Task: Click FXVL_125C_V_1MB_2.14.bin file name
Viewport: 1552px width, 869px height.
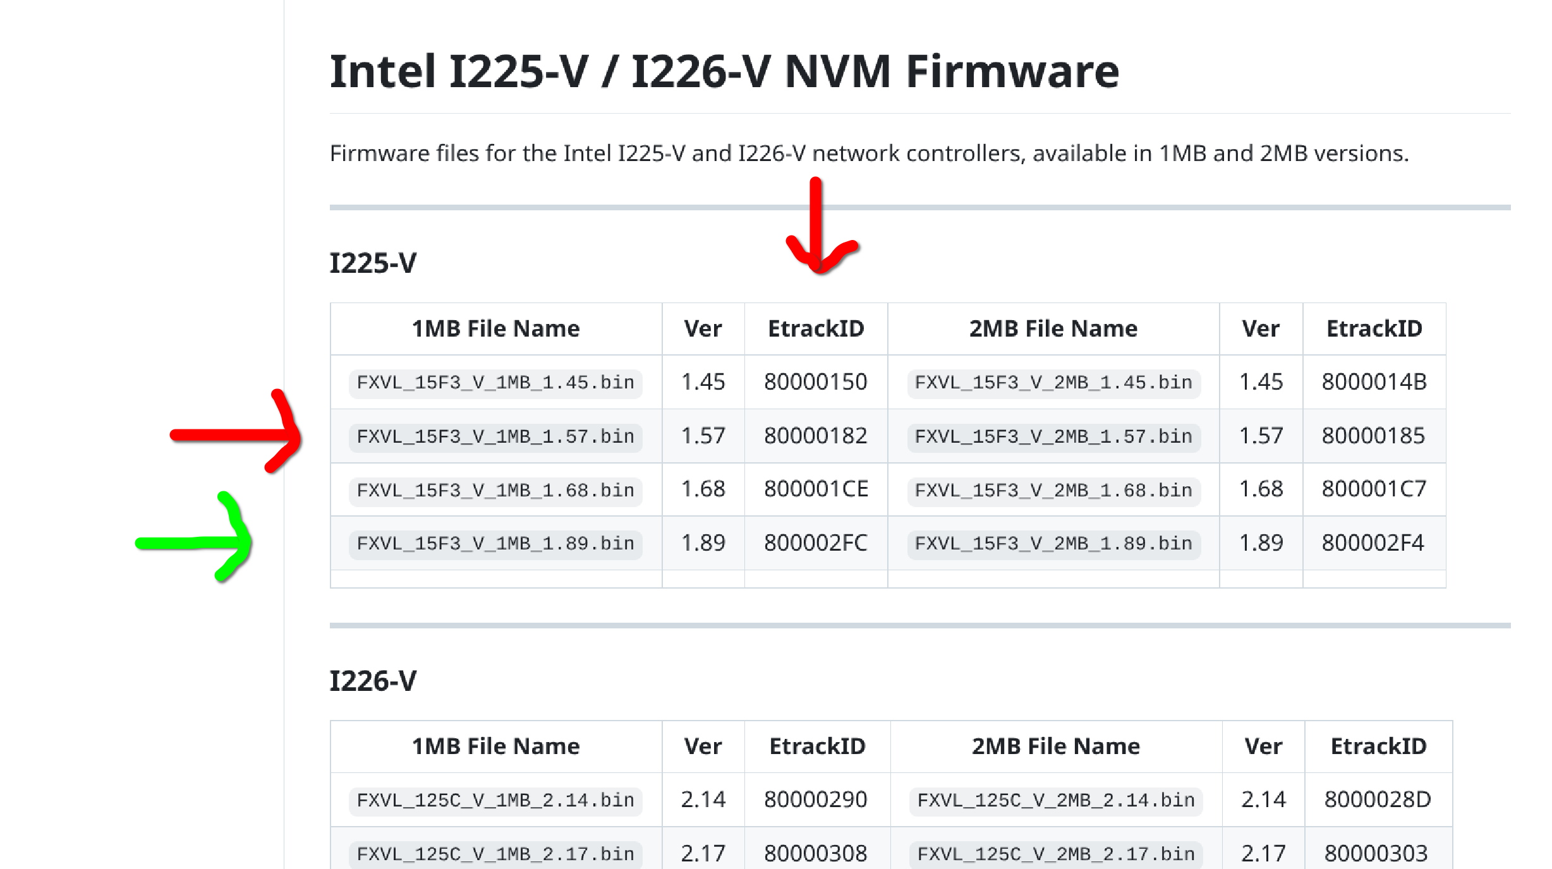Action: [x=495, y=800]
